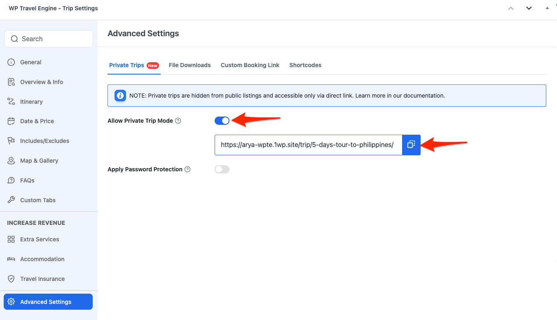Viewport: 557px width, 320px height.
Task: Open Itinerary from the sidebar
Action: (31, 102)
